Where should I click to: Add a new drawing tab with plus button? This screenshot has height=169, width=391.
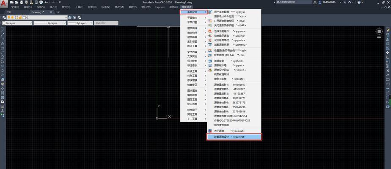pyautogui.click(x=58, y=12)
